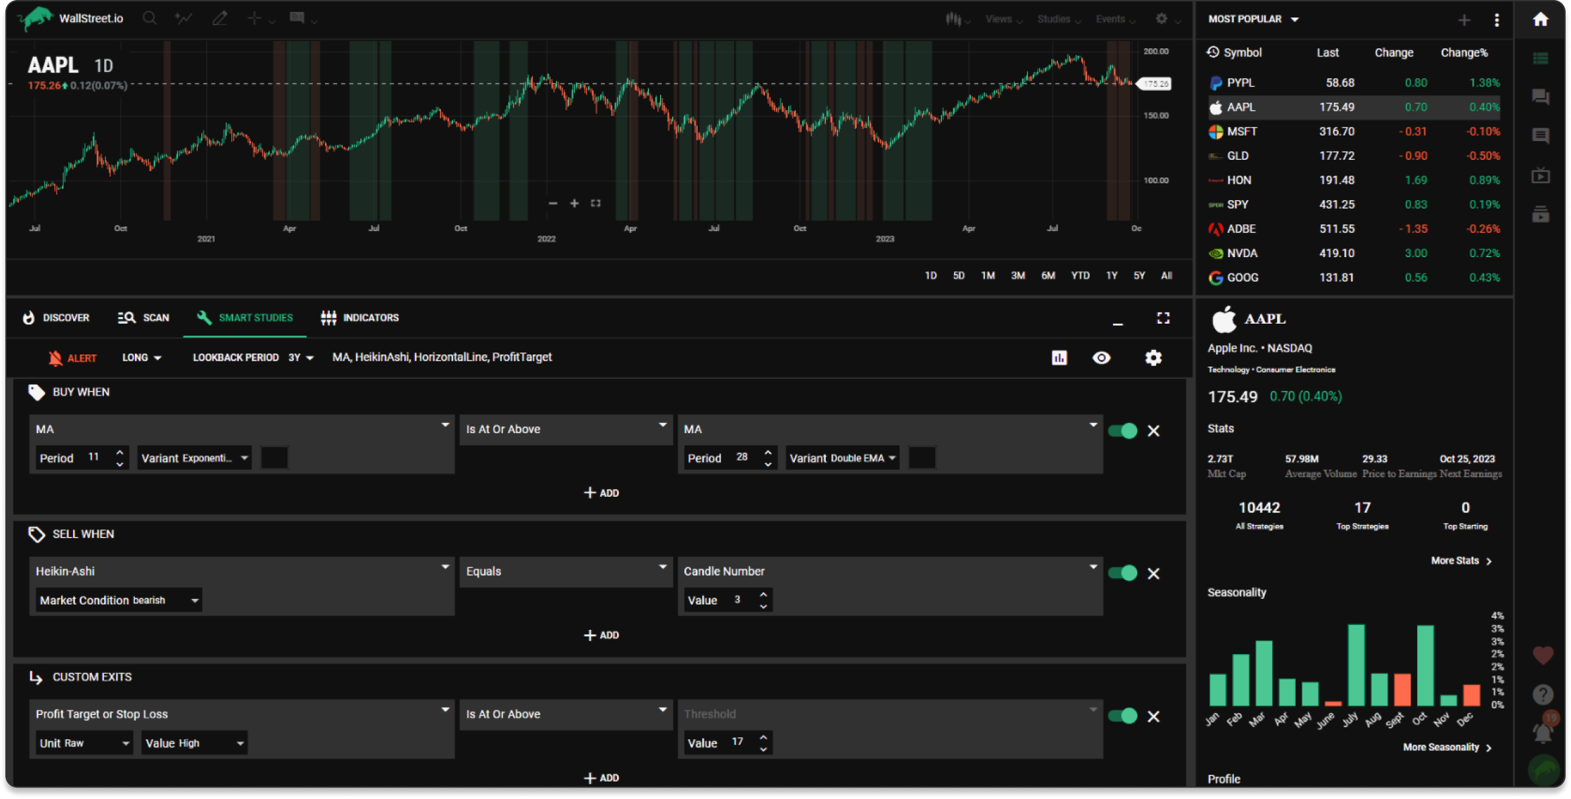Remove the Heikin-Ashi sell condition

click(x=1153, y=573)
